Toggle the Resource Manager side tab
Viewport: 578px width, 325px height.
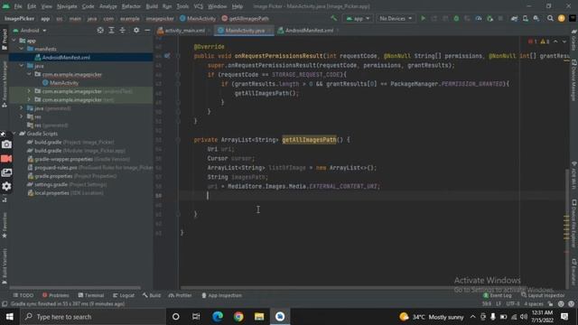coord(5,84)
